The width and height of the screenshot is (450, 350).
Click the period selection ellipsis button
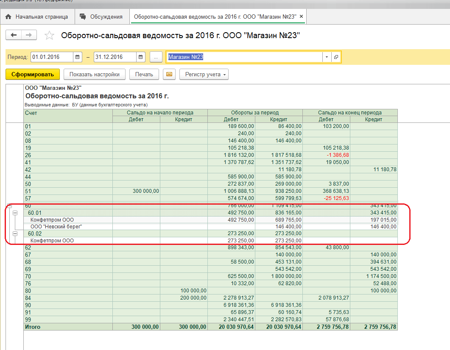click(156, 57)
